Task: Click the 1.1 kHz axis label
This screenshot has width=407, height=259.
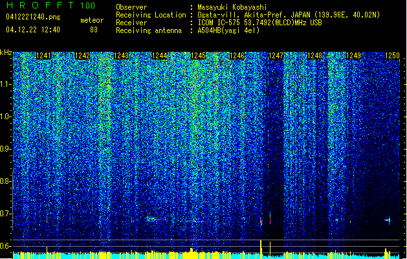Action: [x=5, y=84]
